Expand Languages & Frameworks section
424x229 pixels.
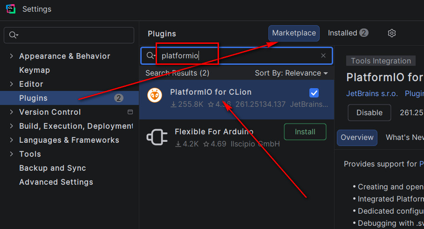[x=11, y=140]
